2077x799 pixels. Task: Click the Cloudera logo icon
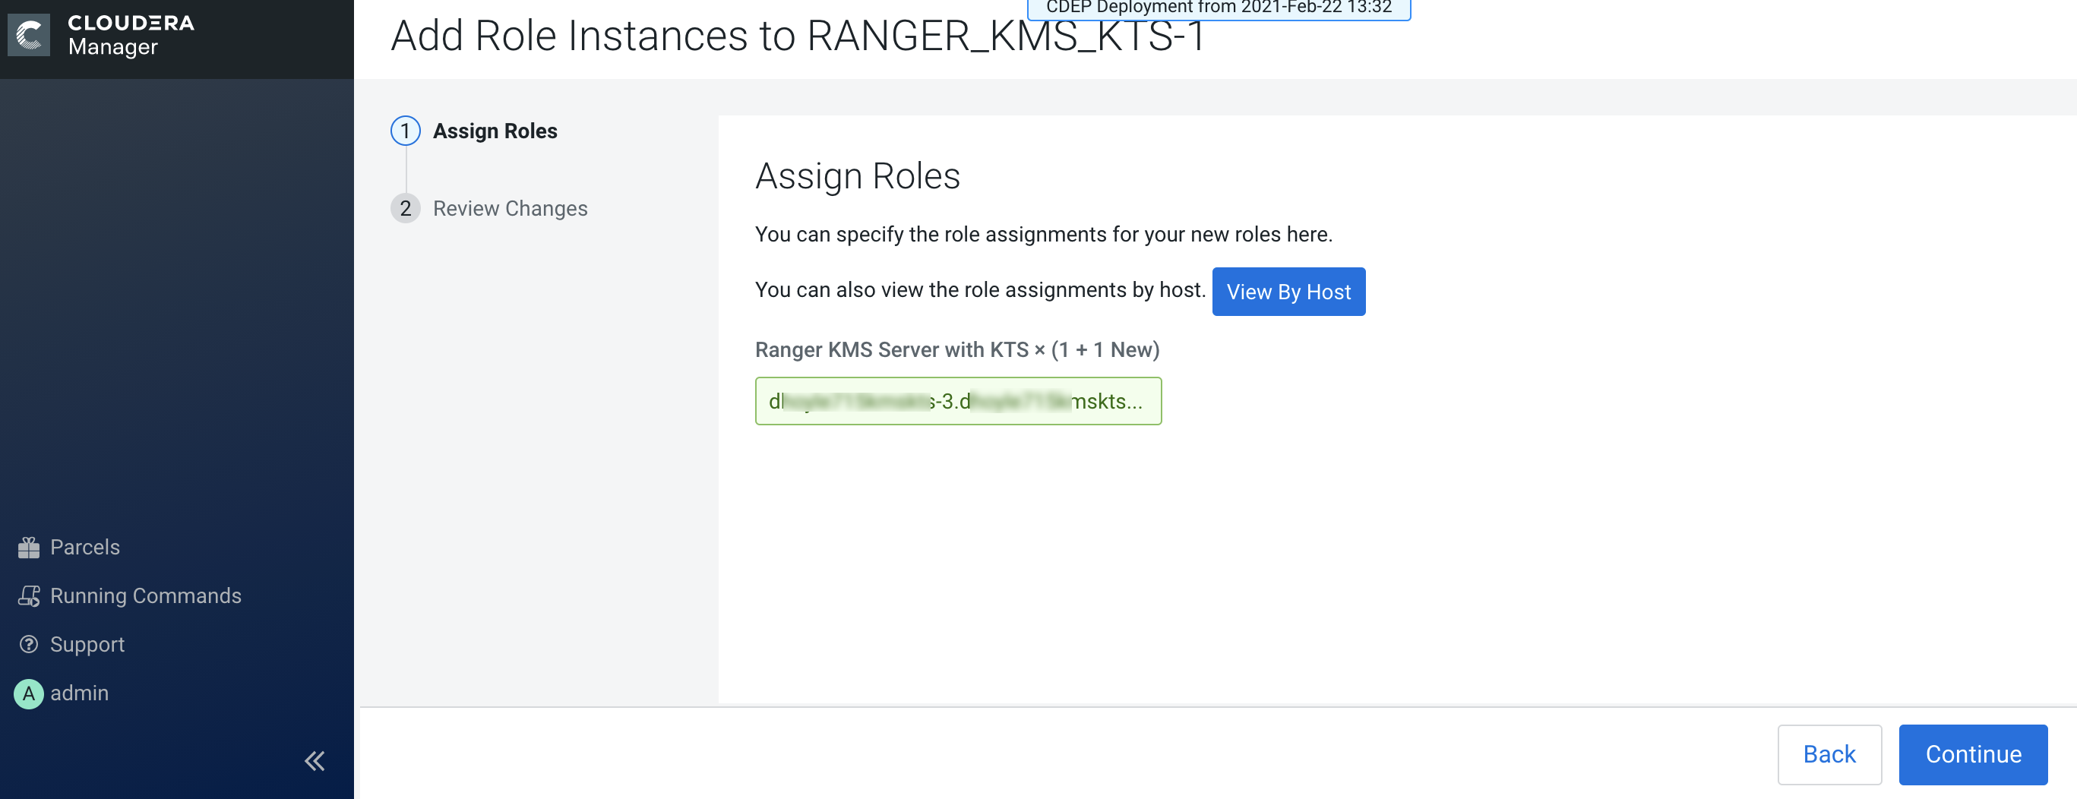29,36
